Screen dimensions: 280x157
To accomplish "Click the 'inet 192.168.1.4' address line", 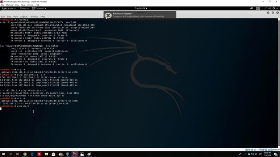I will [x=52, y=25].
